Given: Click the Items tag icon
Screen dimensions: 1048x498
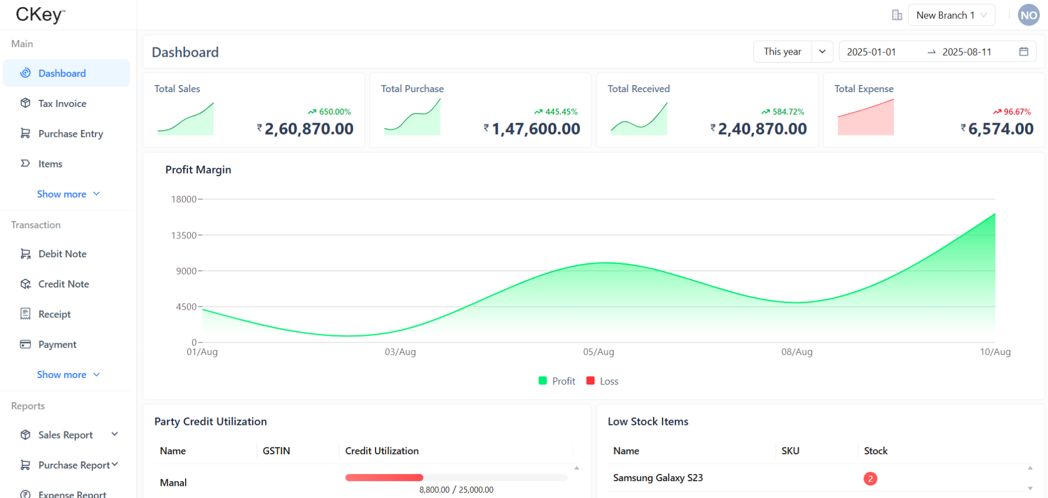Looking at the screenshot, I should tap(25, 164).
